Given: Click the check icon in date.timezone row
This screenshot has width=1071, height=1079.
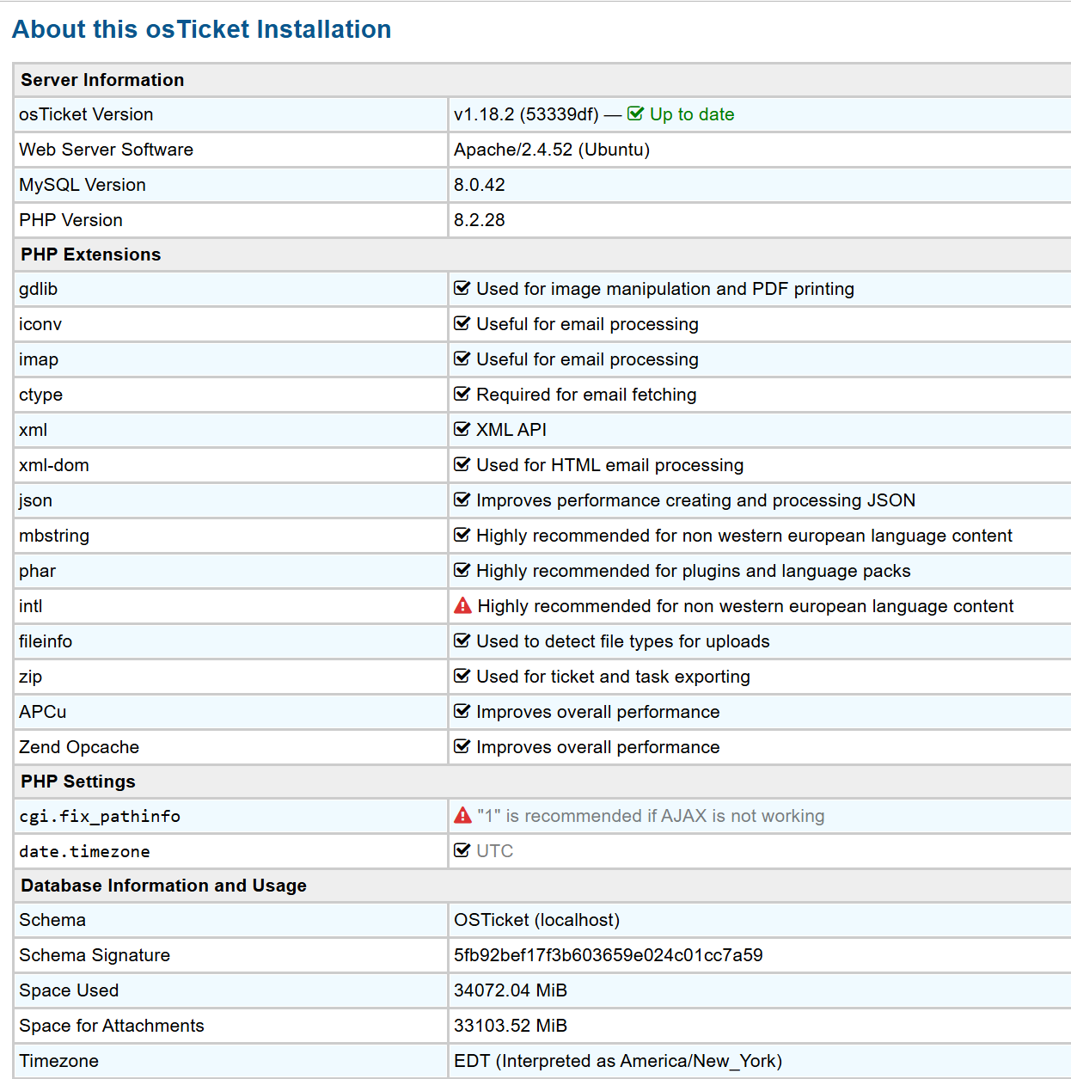Looking at the screenshot, I should tap(462, 850).
